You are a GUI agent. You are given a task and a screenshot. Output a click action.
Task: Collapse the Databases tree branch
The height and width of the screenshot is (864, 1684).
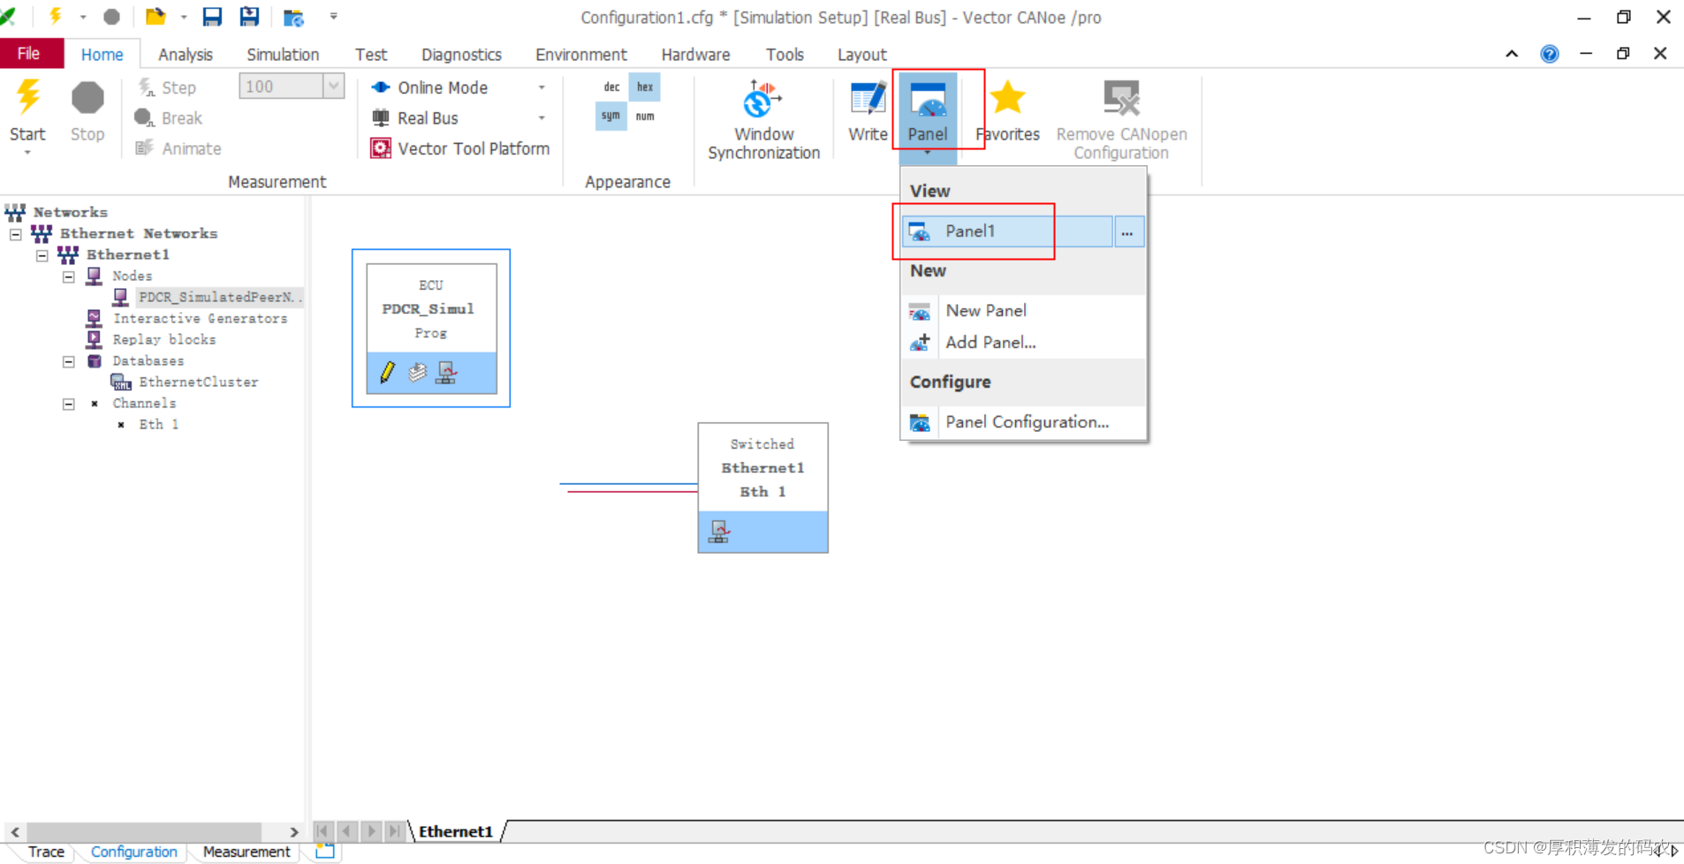click(69, 361)
